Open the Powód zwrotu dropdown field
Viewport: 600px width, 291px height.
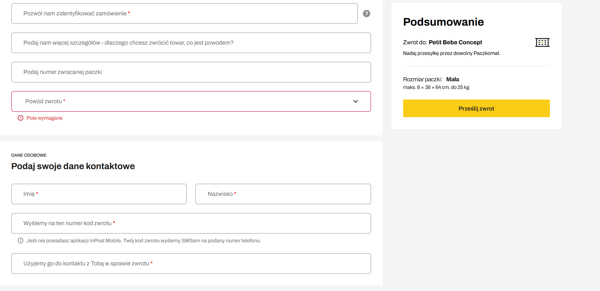tap(183, 101)
